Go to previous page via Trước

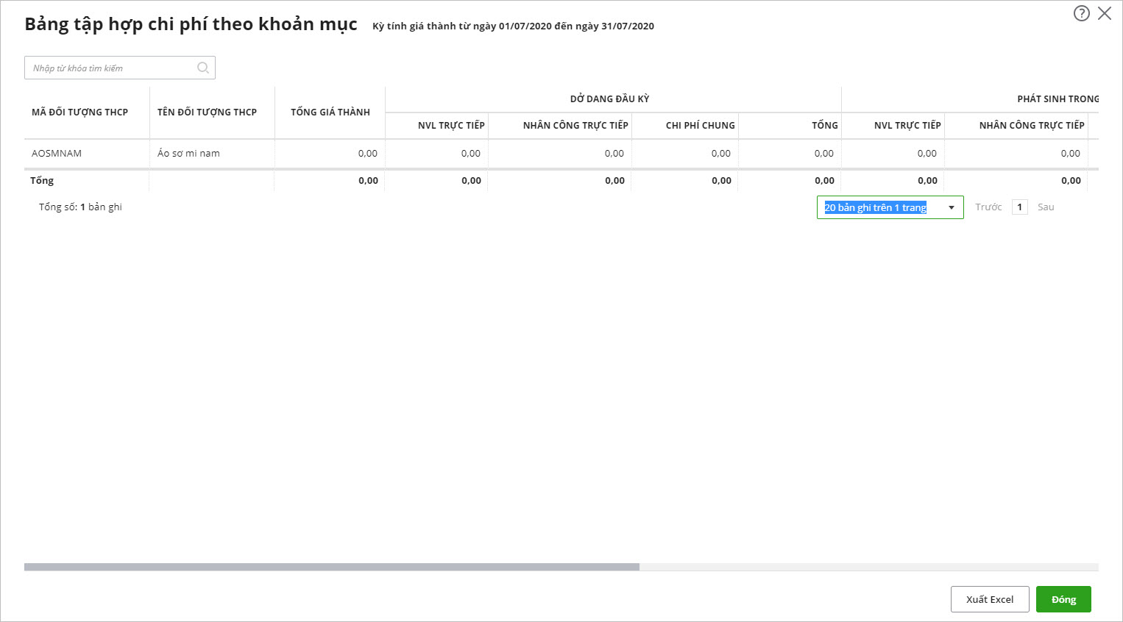coord(988,207)
